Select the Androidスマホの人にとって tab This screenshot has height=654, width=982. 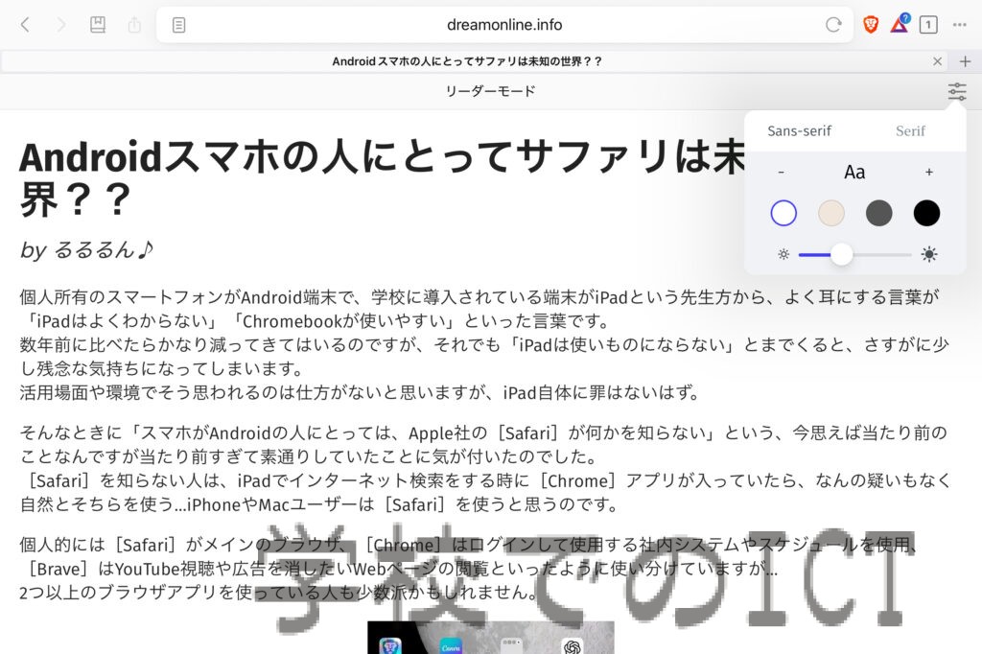pos(467,61)
